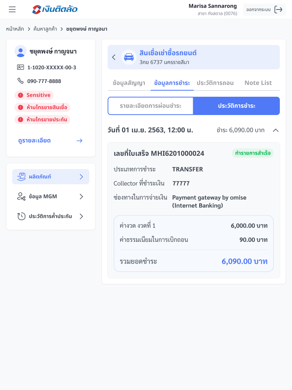This screenshot has width=292, height=390.
Task: Select the ประวัติการชำระ toggle
Action: pyautogui.click(x=236, y=106)
